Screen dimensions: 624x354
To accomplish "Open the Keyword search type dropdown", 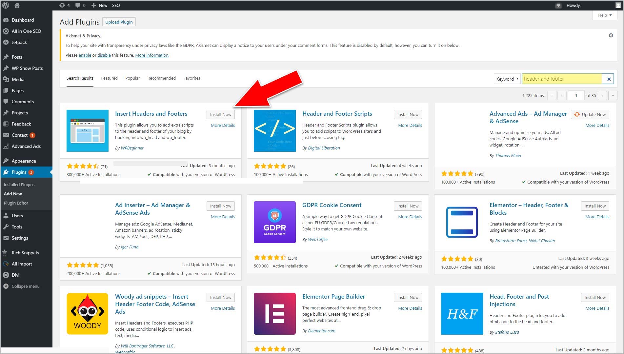I will pos(507,79).
